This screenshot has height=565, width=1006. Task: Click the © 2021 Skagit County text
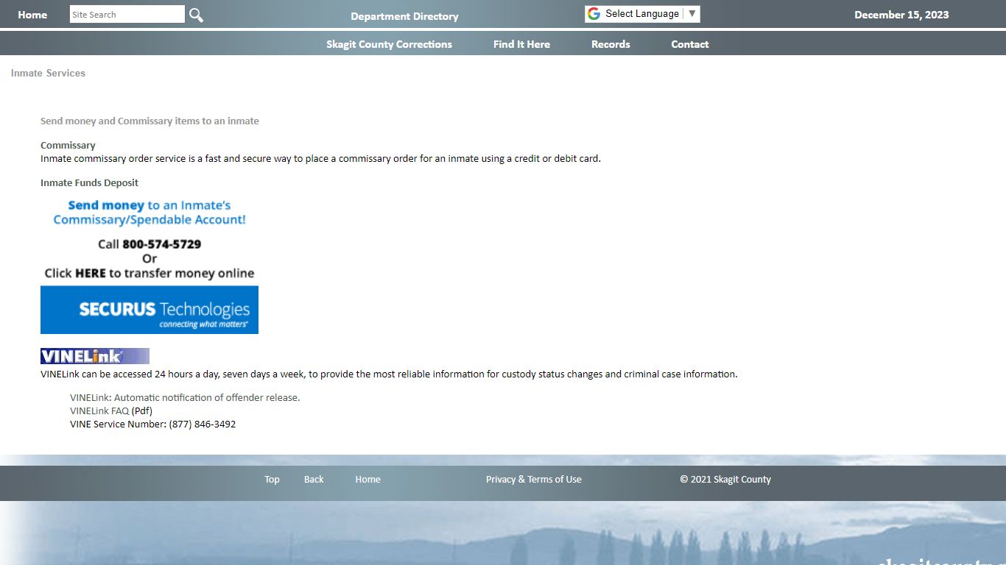click(725, 479)
